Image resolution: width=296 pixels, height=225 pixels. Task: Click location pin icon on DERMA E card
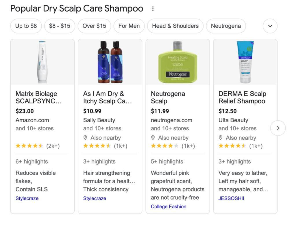point(221,138)
